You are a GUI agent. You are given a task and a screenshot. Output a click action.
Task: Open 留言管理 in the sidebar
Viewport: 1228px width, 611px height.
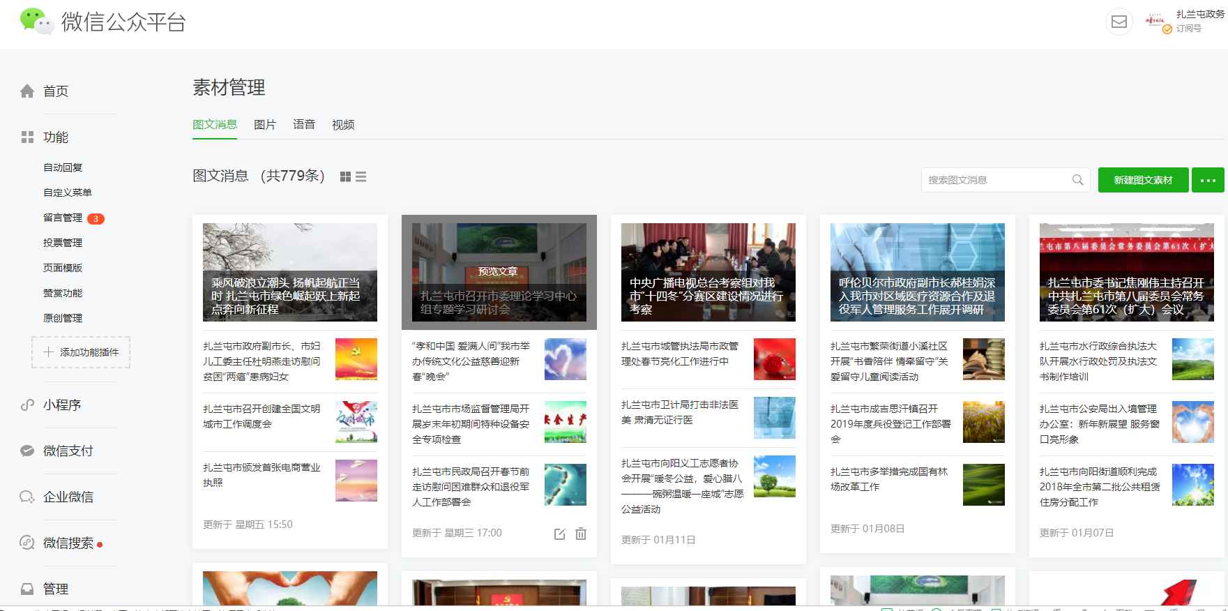(63, 218)
